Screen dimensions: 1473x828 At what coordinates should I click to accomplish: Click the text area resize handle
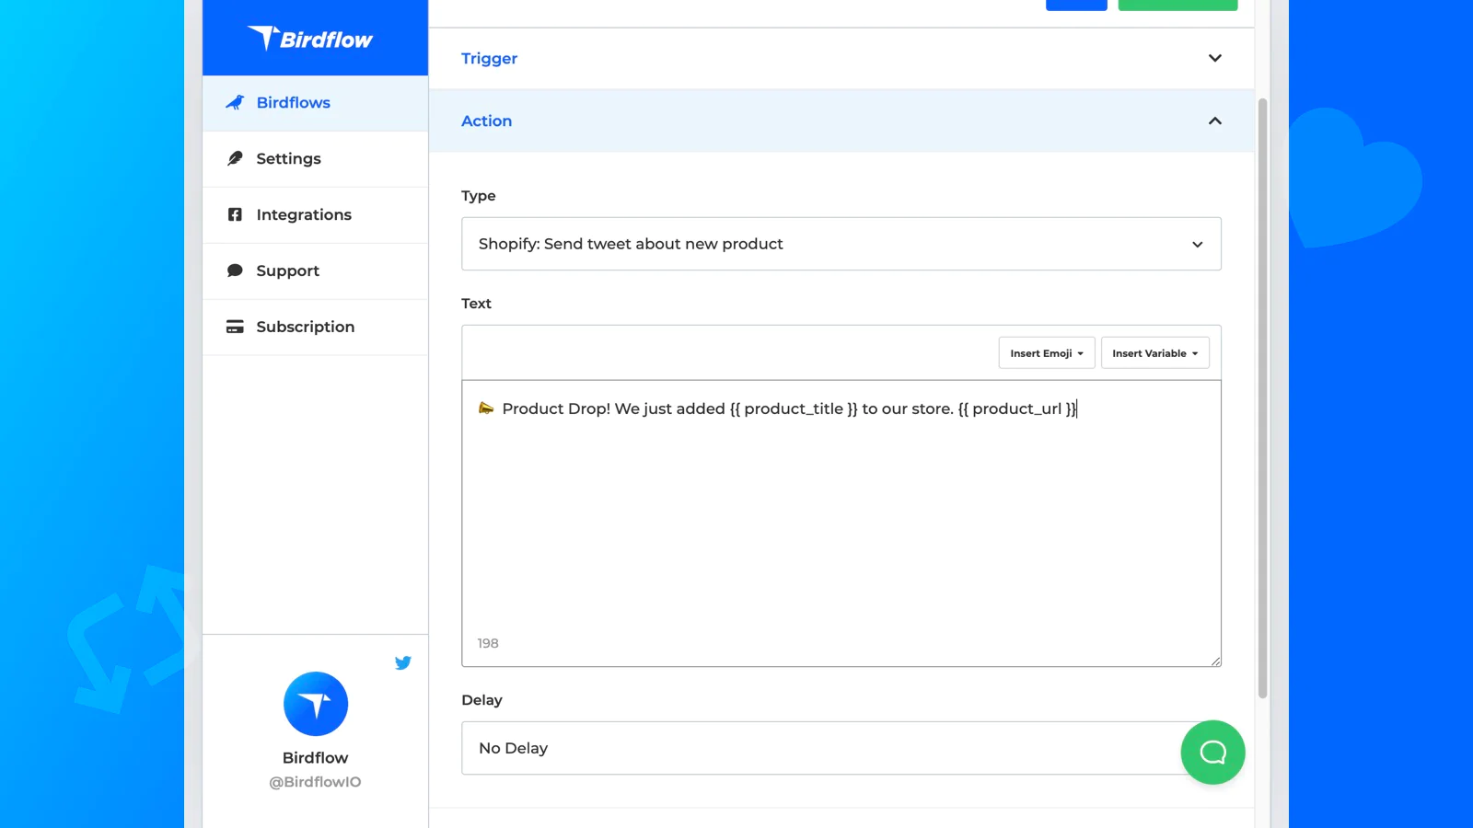[1215, 661]
